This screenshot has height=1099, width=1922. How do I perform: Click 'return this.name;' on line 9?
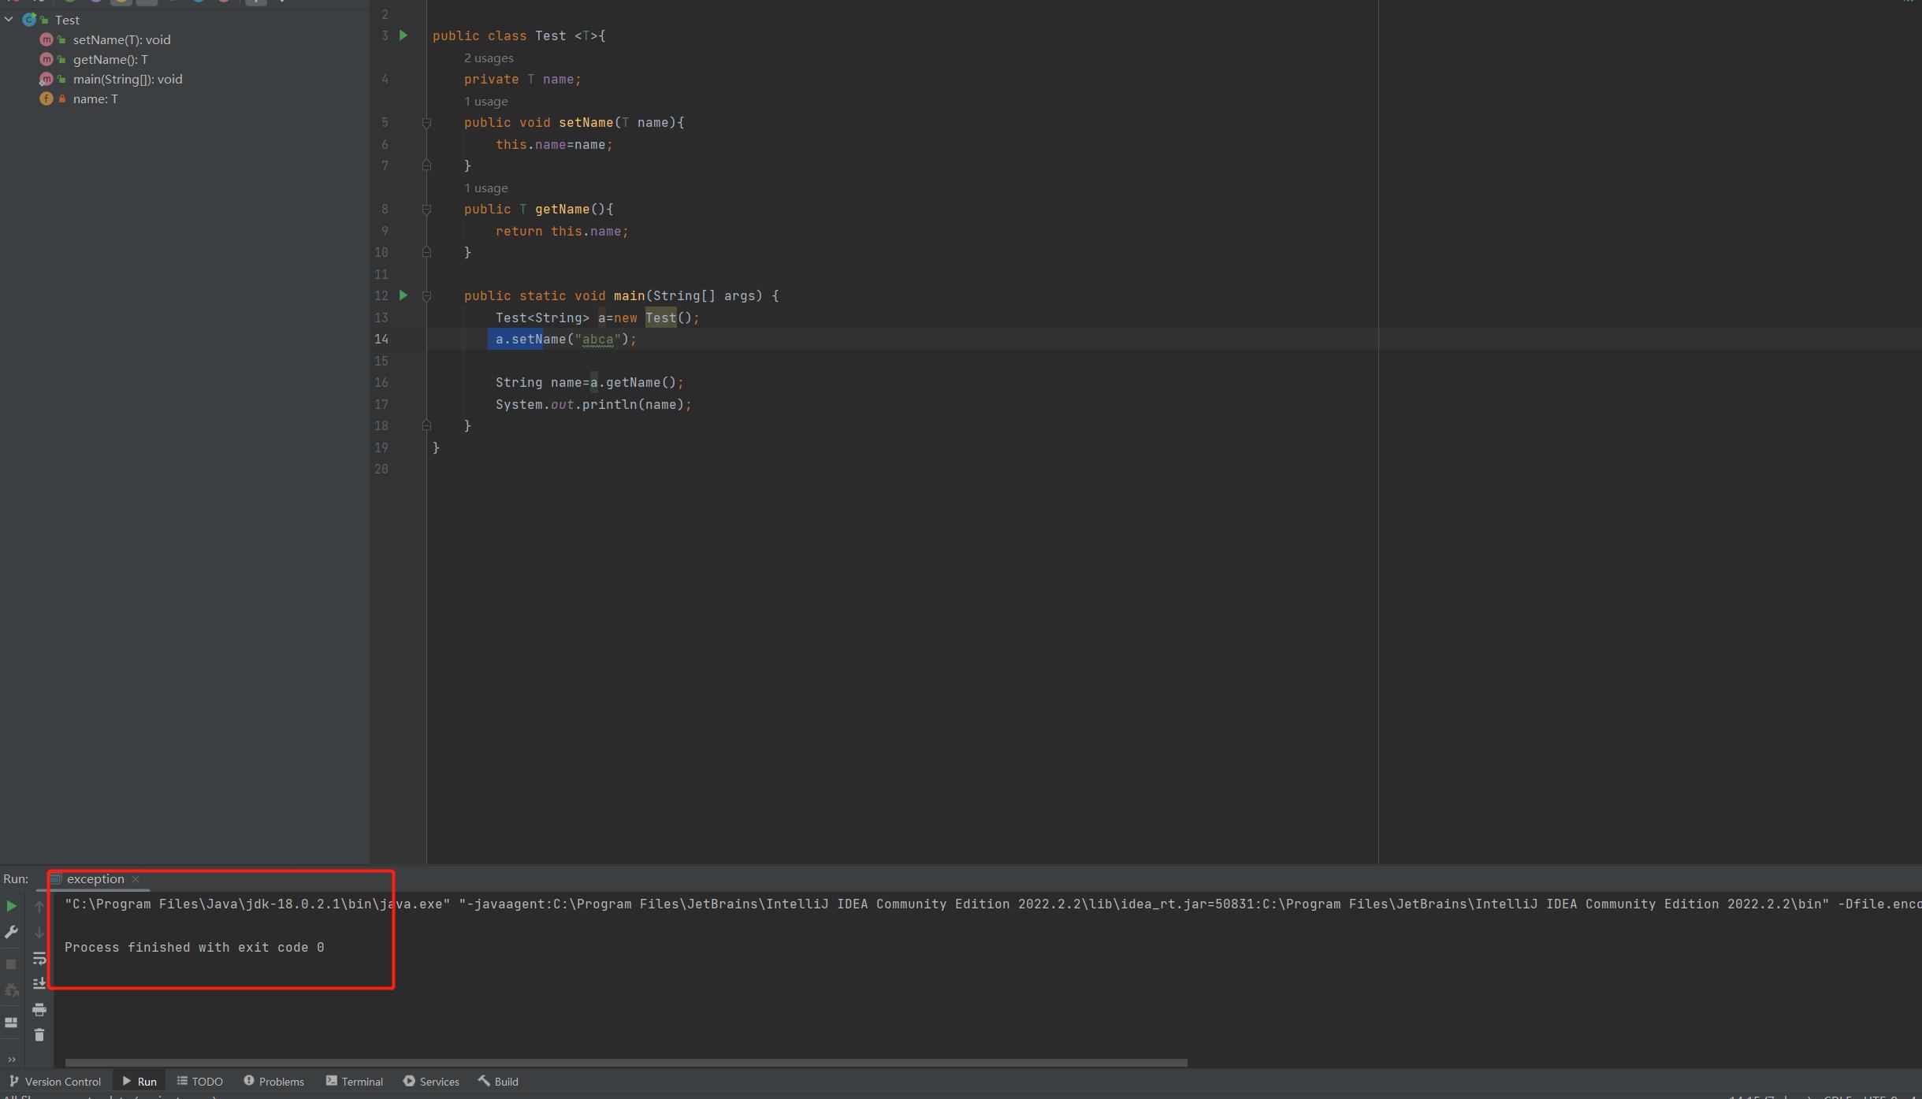562,232
